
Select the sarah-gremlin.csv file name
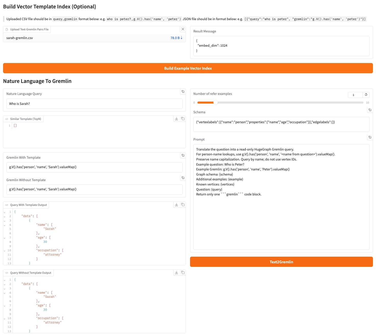20,38
